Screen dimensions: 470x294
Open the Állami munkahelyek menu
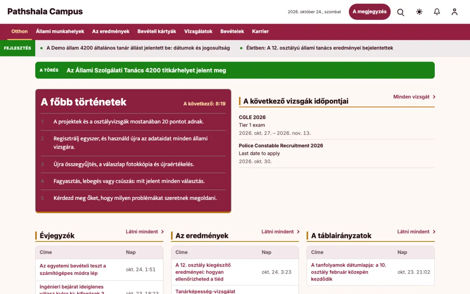[60, 31]
